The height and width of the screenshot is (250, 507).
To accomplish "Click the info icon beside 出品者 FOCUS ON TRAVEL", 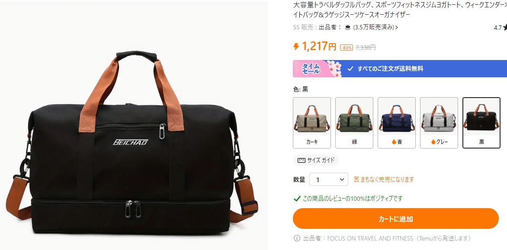I will click(297, 238).
